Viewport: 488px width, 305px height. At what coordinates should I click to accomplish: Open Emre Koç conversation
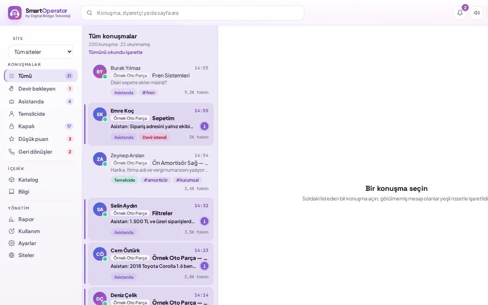(x=151, y=124)
